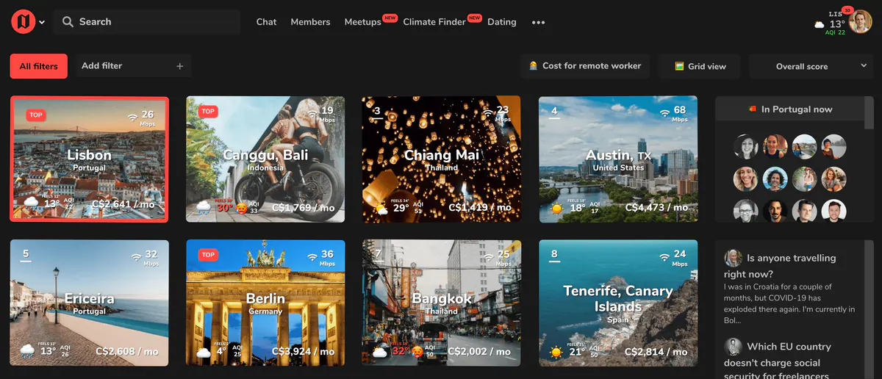Screen dimensions: 882x379
Task: Open Which EU country doesn't charge thread
Action: point(778,362)
